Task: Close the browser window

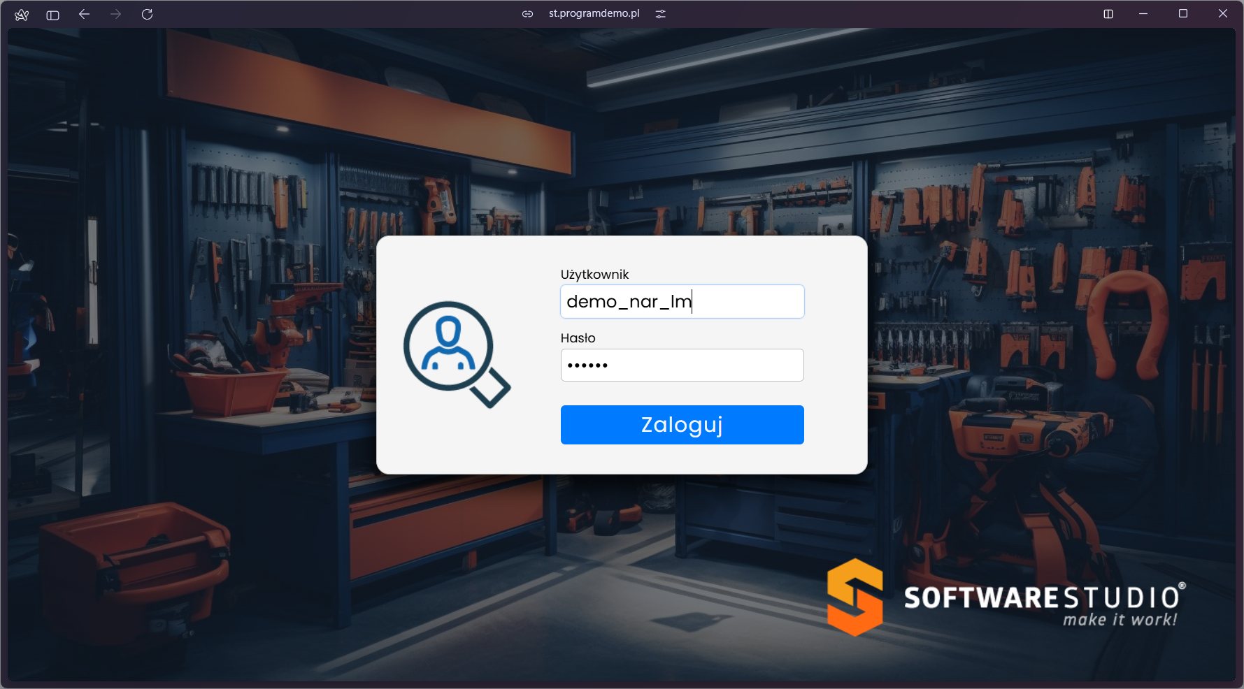Action: click(x=1222, y=14)
